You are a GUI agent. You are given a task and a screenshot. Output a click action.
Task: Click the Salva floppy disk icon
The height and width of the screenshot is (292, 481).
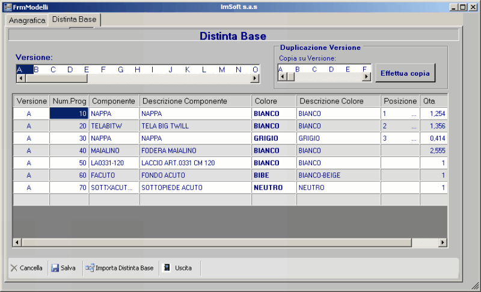click(55, 268)
